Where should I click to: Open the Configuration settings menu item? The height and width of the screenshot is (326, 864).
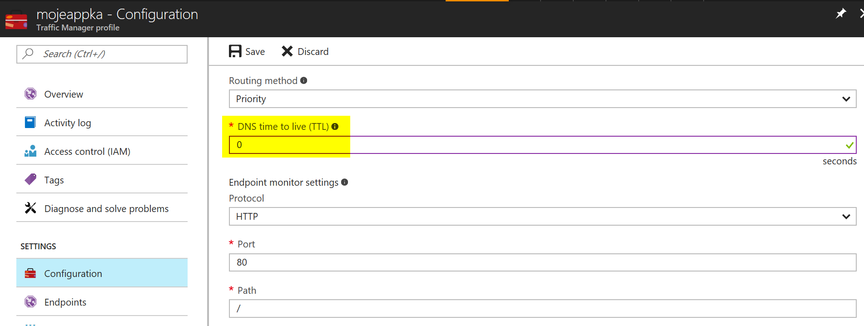click(x=102, y=273)
